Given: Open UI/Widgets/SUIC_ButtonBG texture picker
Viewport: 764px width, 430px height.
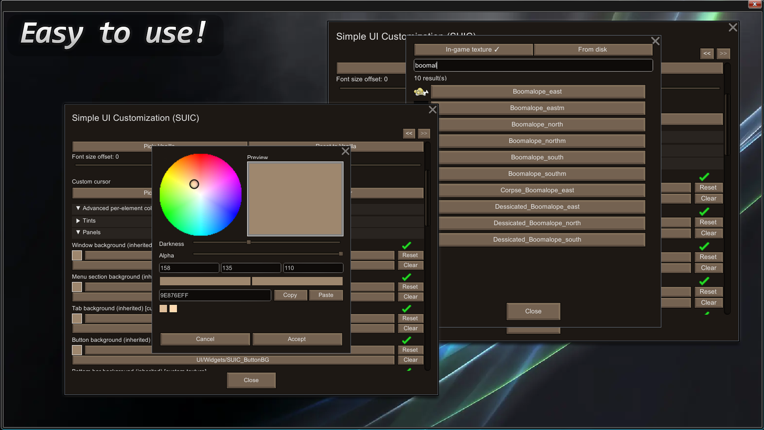Looking at the screenshot, I should [x=233, y=360].
